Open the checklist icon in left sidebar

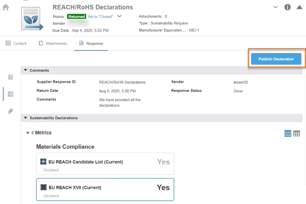tap(11, 77)
